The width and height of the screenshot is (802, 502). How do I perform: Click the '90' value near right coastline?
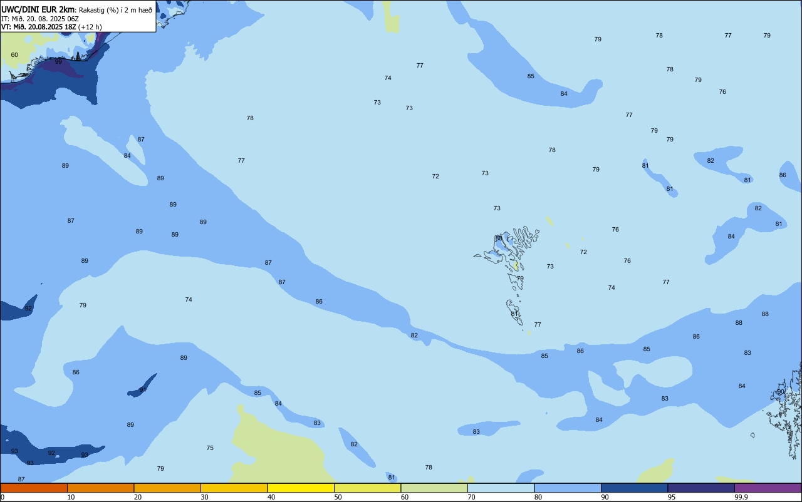coord(781,391)
